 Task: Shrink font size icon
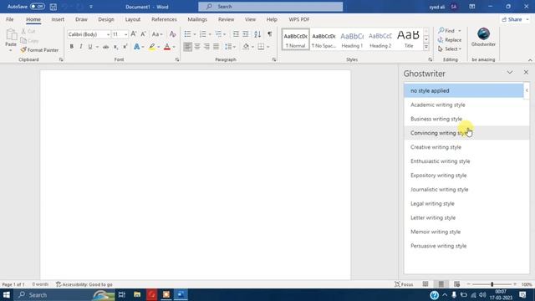tap(143, 34)
